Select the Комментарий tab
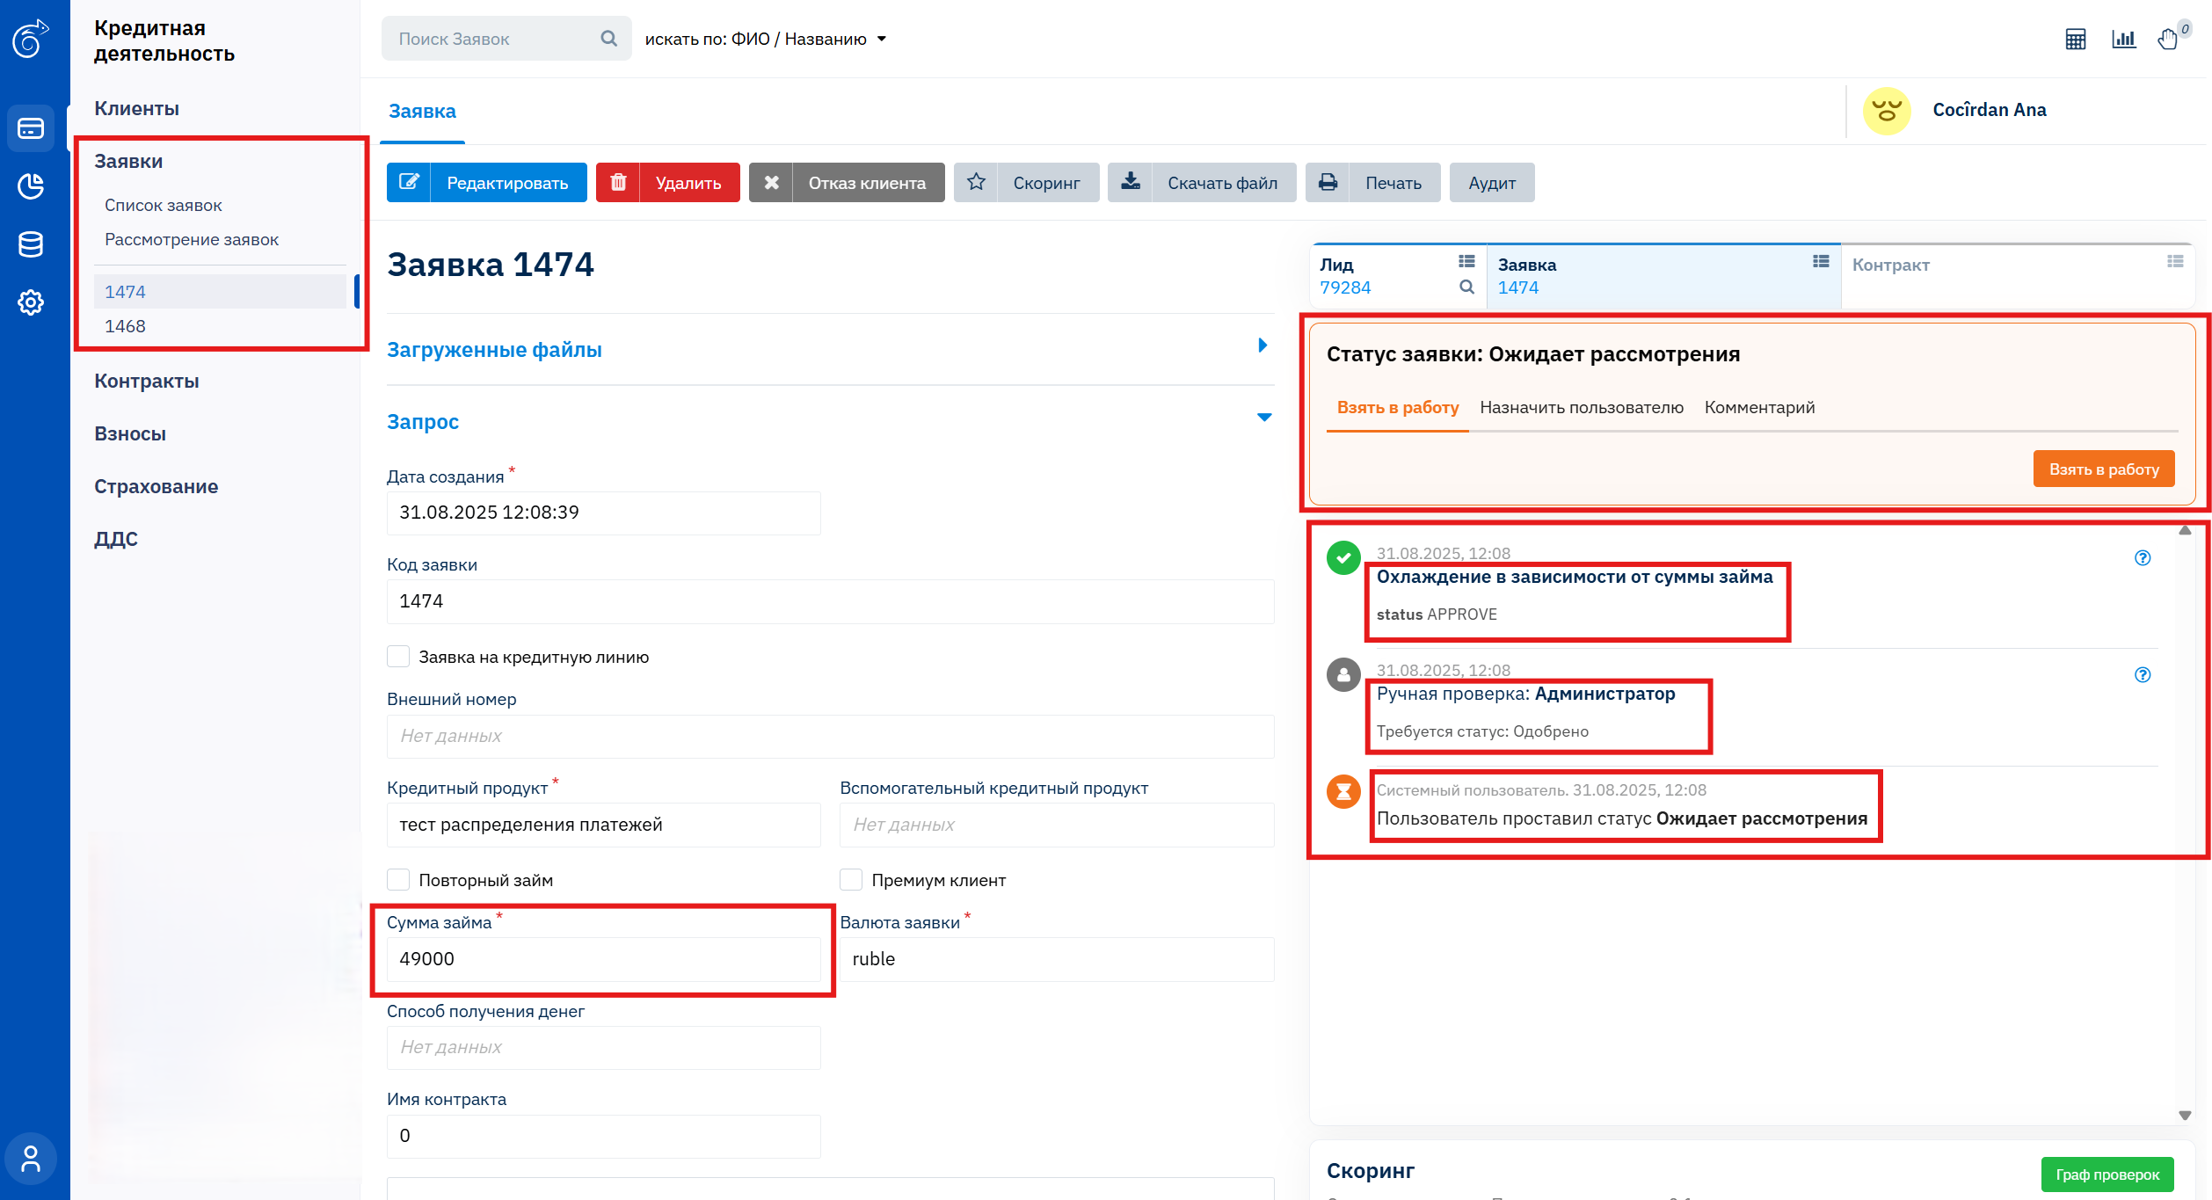This screenshot has height=1200, width=2212. coord(1759,407)
